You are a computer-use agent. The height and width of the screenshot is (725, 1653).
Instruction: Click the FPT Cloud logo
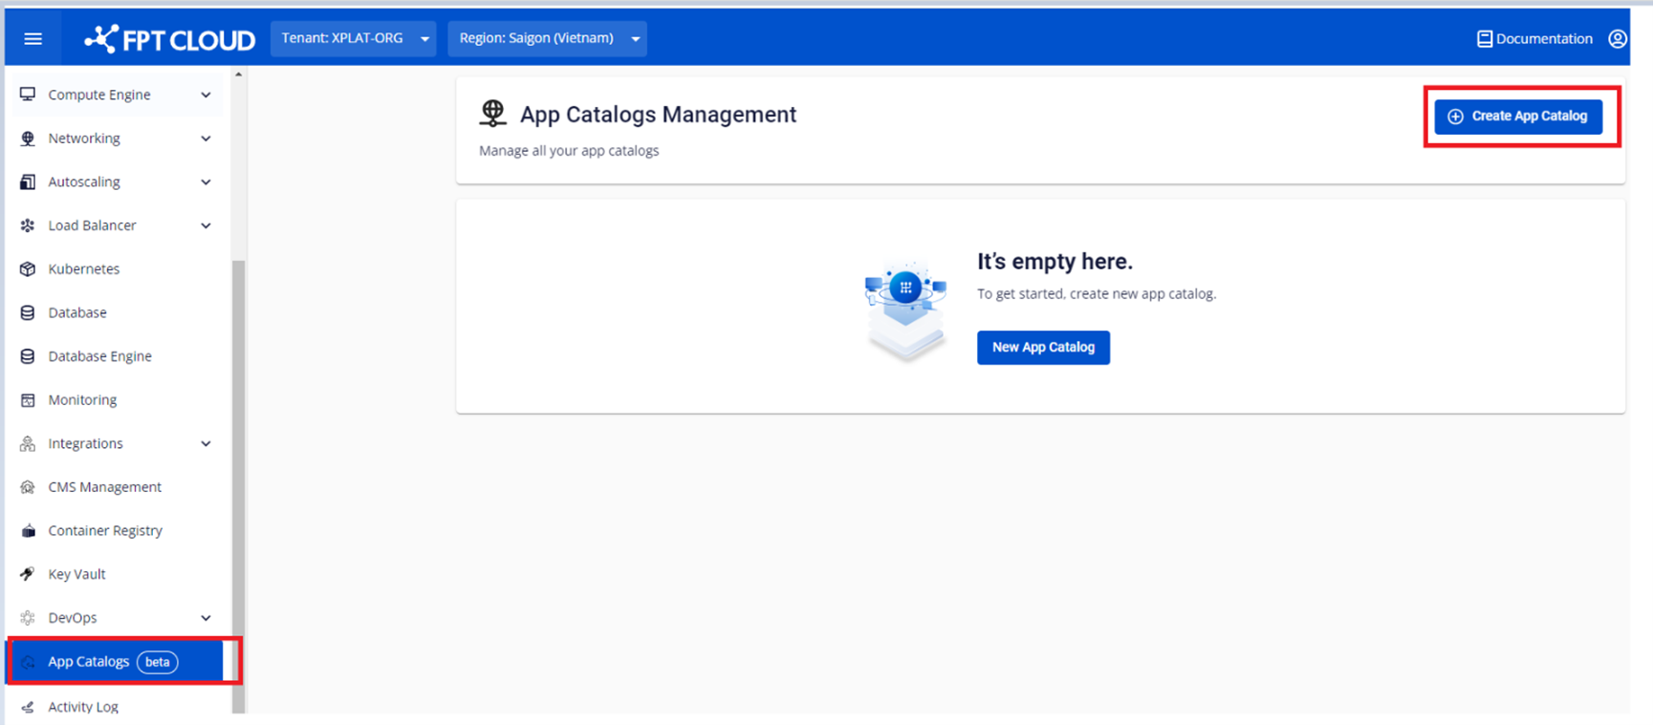[169, 39]
